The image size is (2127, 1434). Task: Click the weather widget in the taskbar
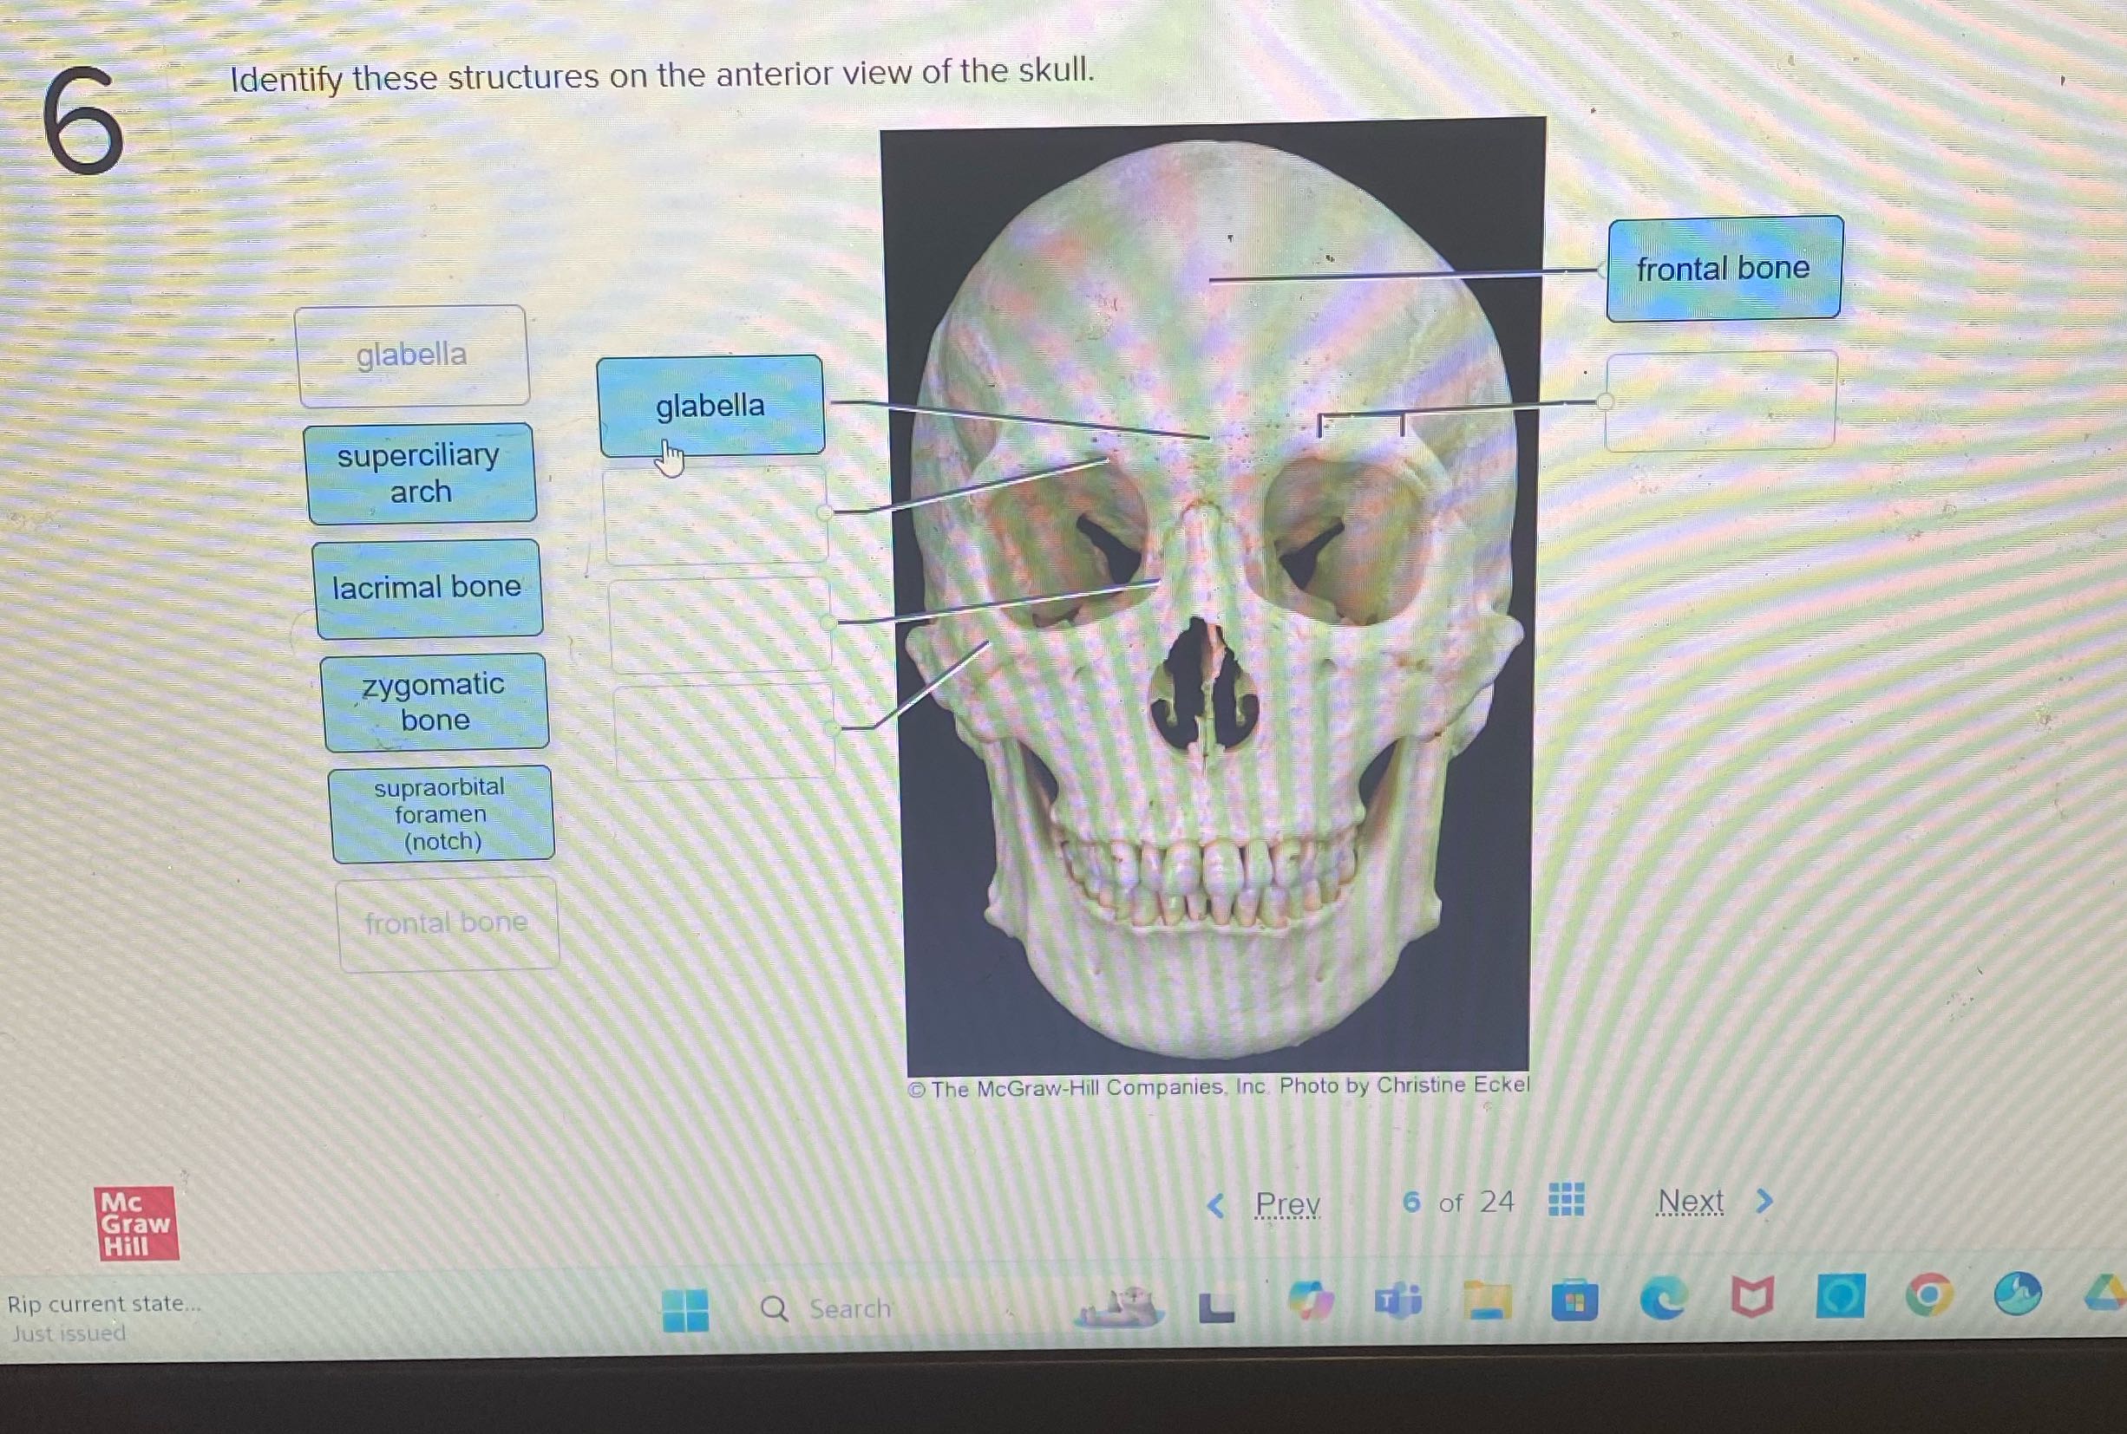pyautogui.click(x=1120, y=1306)
